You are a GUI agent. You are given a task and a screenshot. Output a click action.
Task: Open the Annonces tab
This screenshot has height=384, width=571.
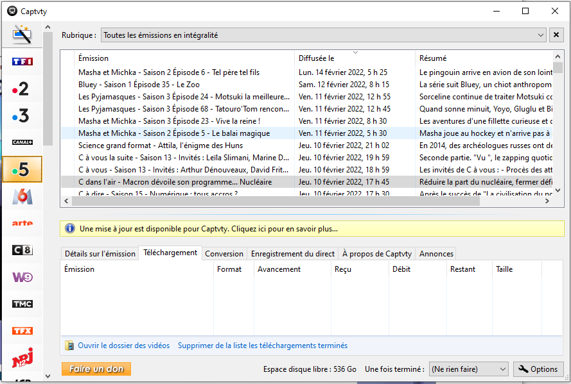point(436,254)
